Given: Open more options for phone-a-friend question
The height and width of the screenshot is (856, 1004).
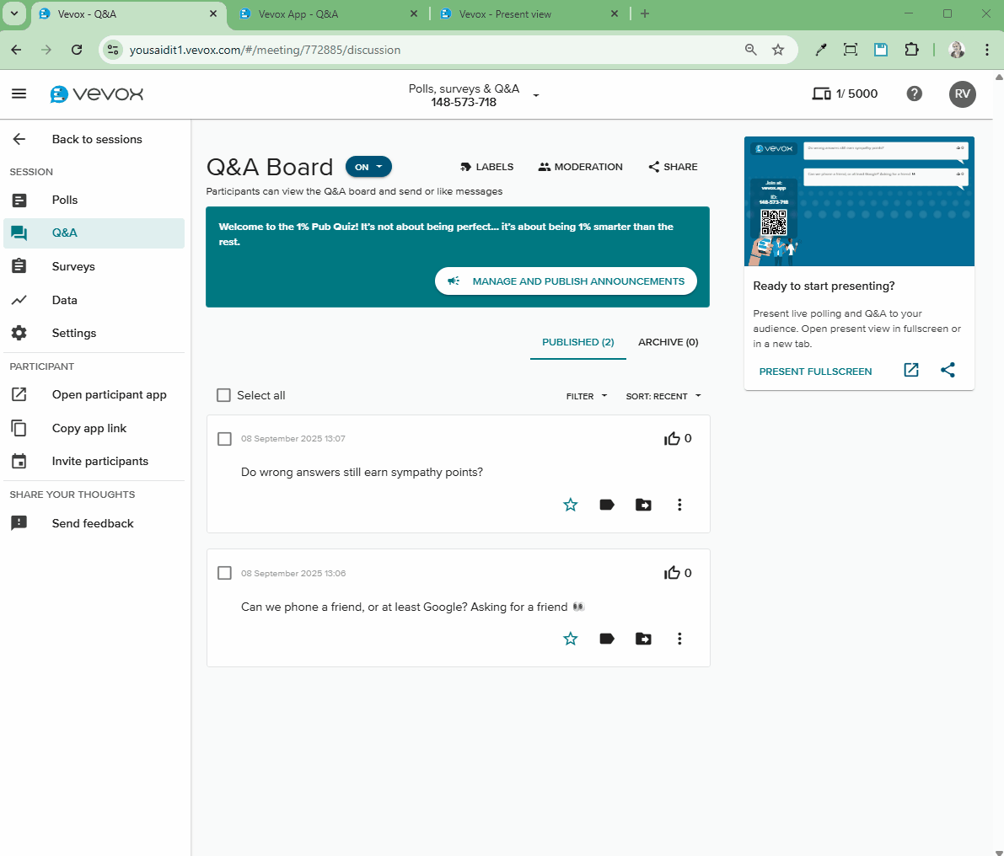Looking at the screenshot, I should [x=679, y=639].
